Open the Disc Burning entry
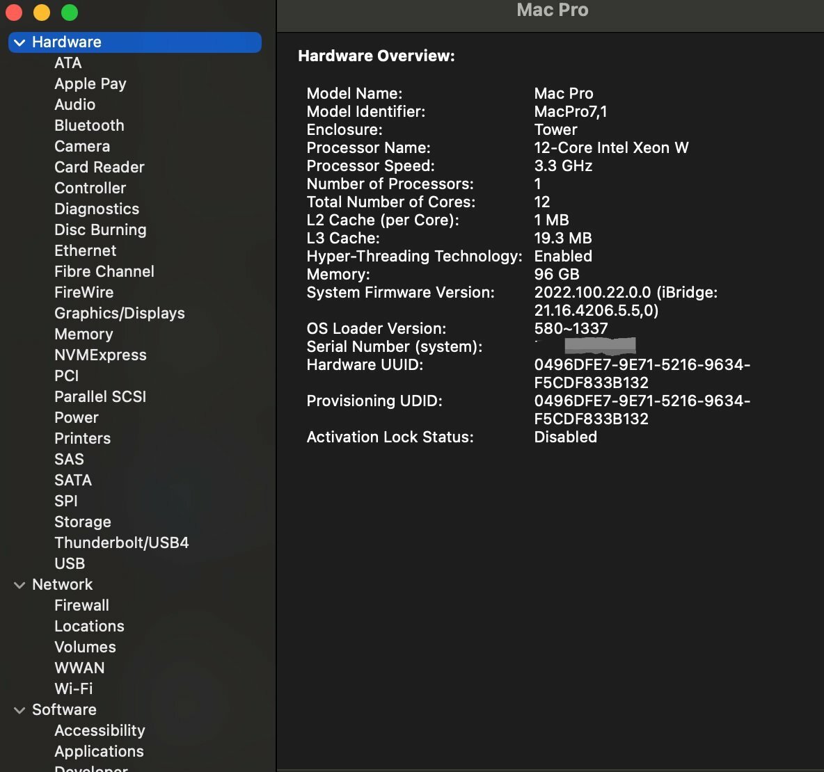The width and height of the screenshot is (824, 772). [x=100, y=230]
